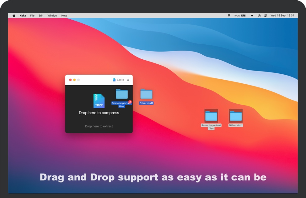Open the Now Playing menu bar icon
This screenshot has height=198, width=306.
(259, 16)
